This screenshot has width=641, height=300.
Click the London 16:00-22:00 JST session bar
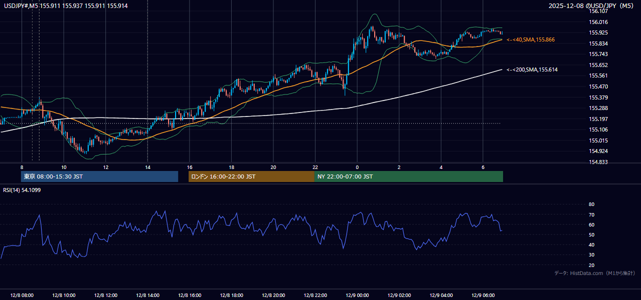tap(251, 176)
